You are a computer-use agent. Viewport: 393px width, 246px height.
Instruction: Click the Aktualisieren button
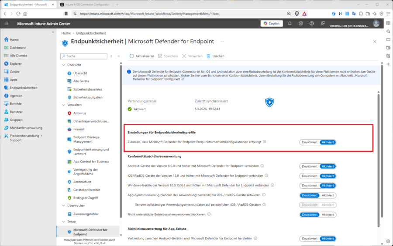pyautogui.click(x=141, y=56)
